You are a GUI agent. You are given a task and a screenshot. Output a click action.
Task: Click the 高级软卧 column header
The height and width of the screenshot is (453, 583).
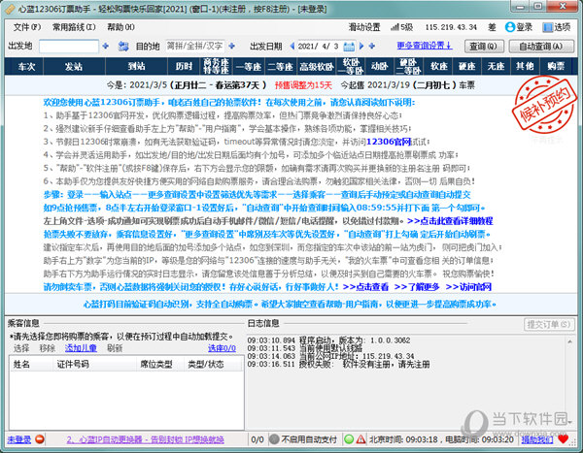point(317,67)
